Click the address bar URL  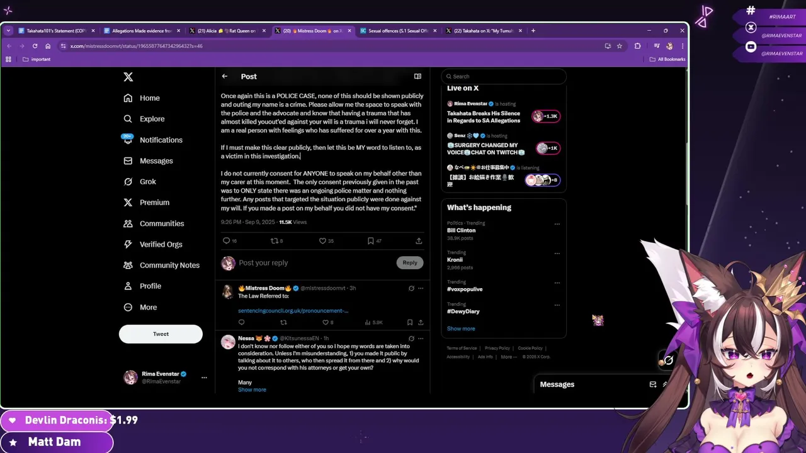tap(137, 46)
